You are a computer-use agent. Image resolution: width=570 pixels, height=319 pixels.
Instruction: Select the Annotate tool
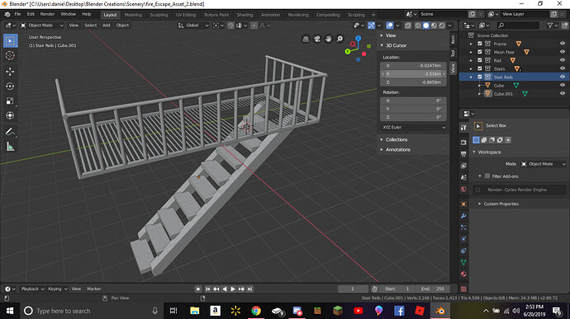[10, 132]
